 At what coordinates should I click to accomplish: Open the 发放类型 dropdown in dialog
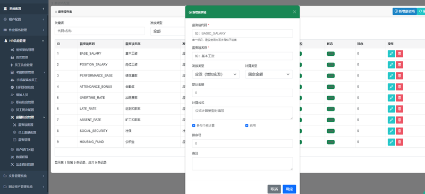pos(216,74)
